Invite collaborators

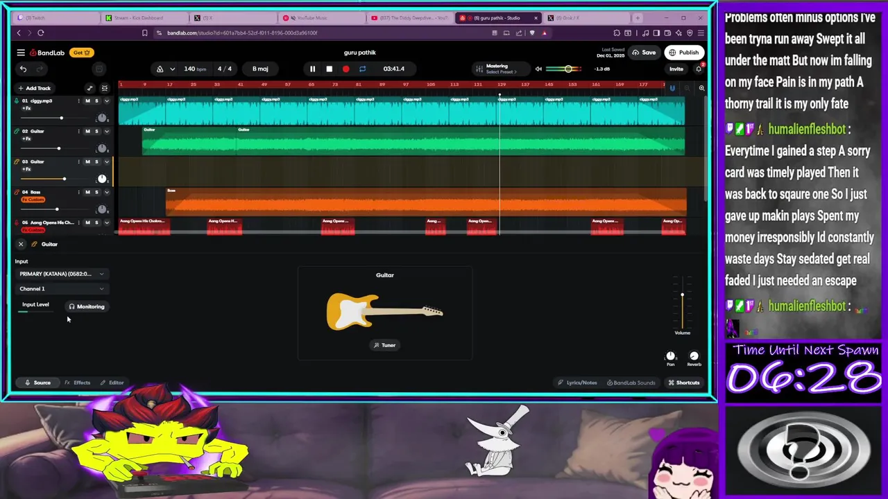pos(676,69)
